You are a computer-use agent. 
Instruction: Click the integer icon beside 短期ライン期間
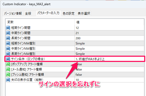click(x=8, y=28)
